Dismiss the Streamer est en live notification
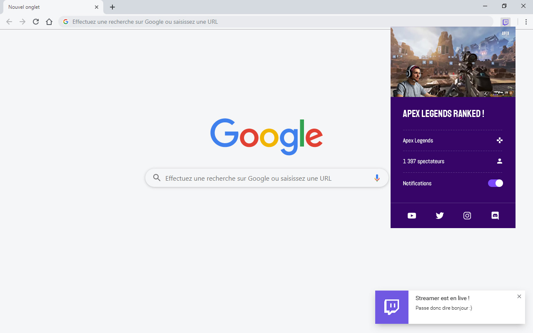The height and width of the screenshot is (333, 533). point(519,296)
